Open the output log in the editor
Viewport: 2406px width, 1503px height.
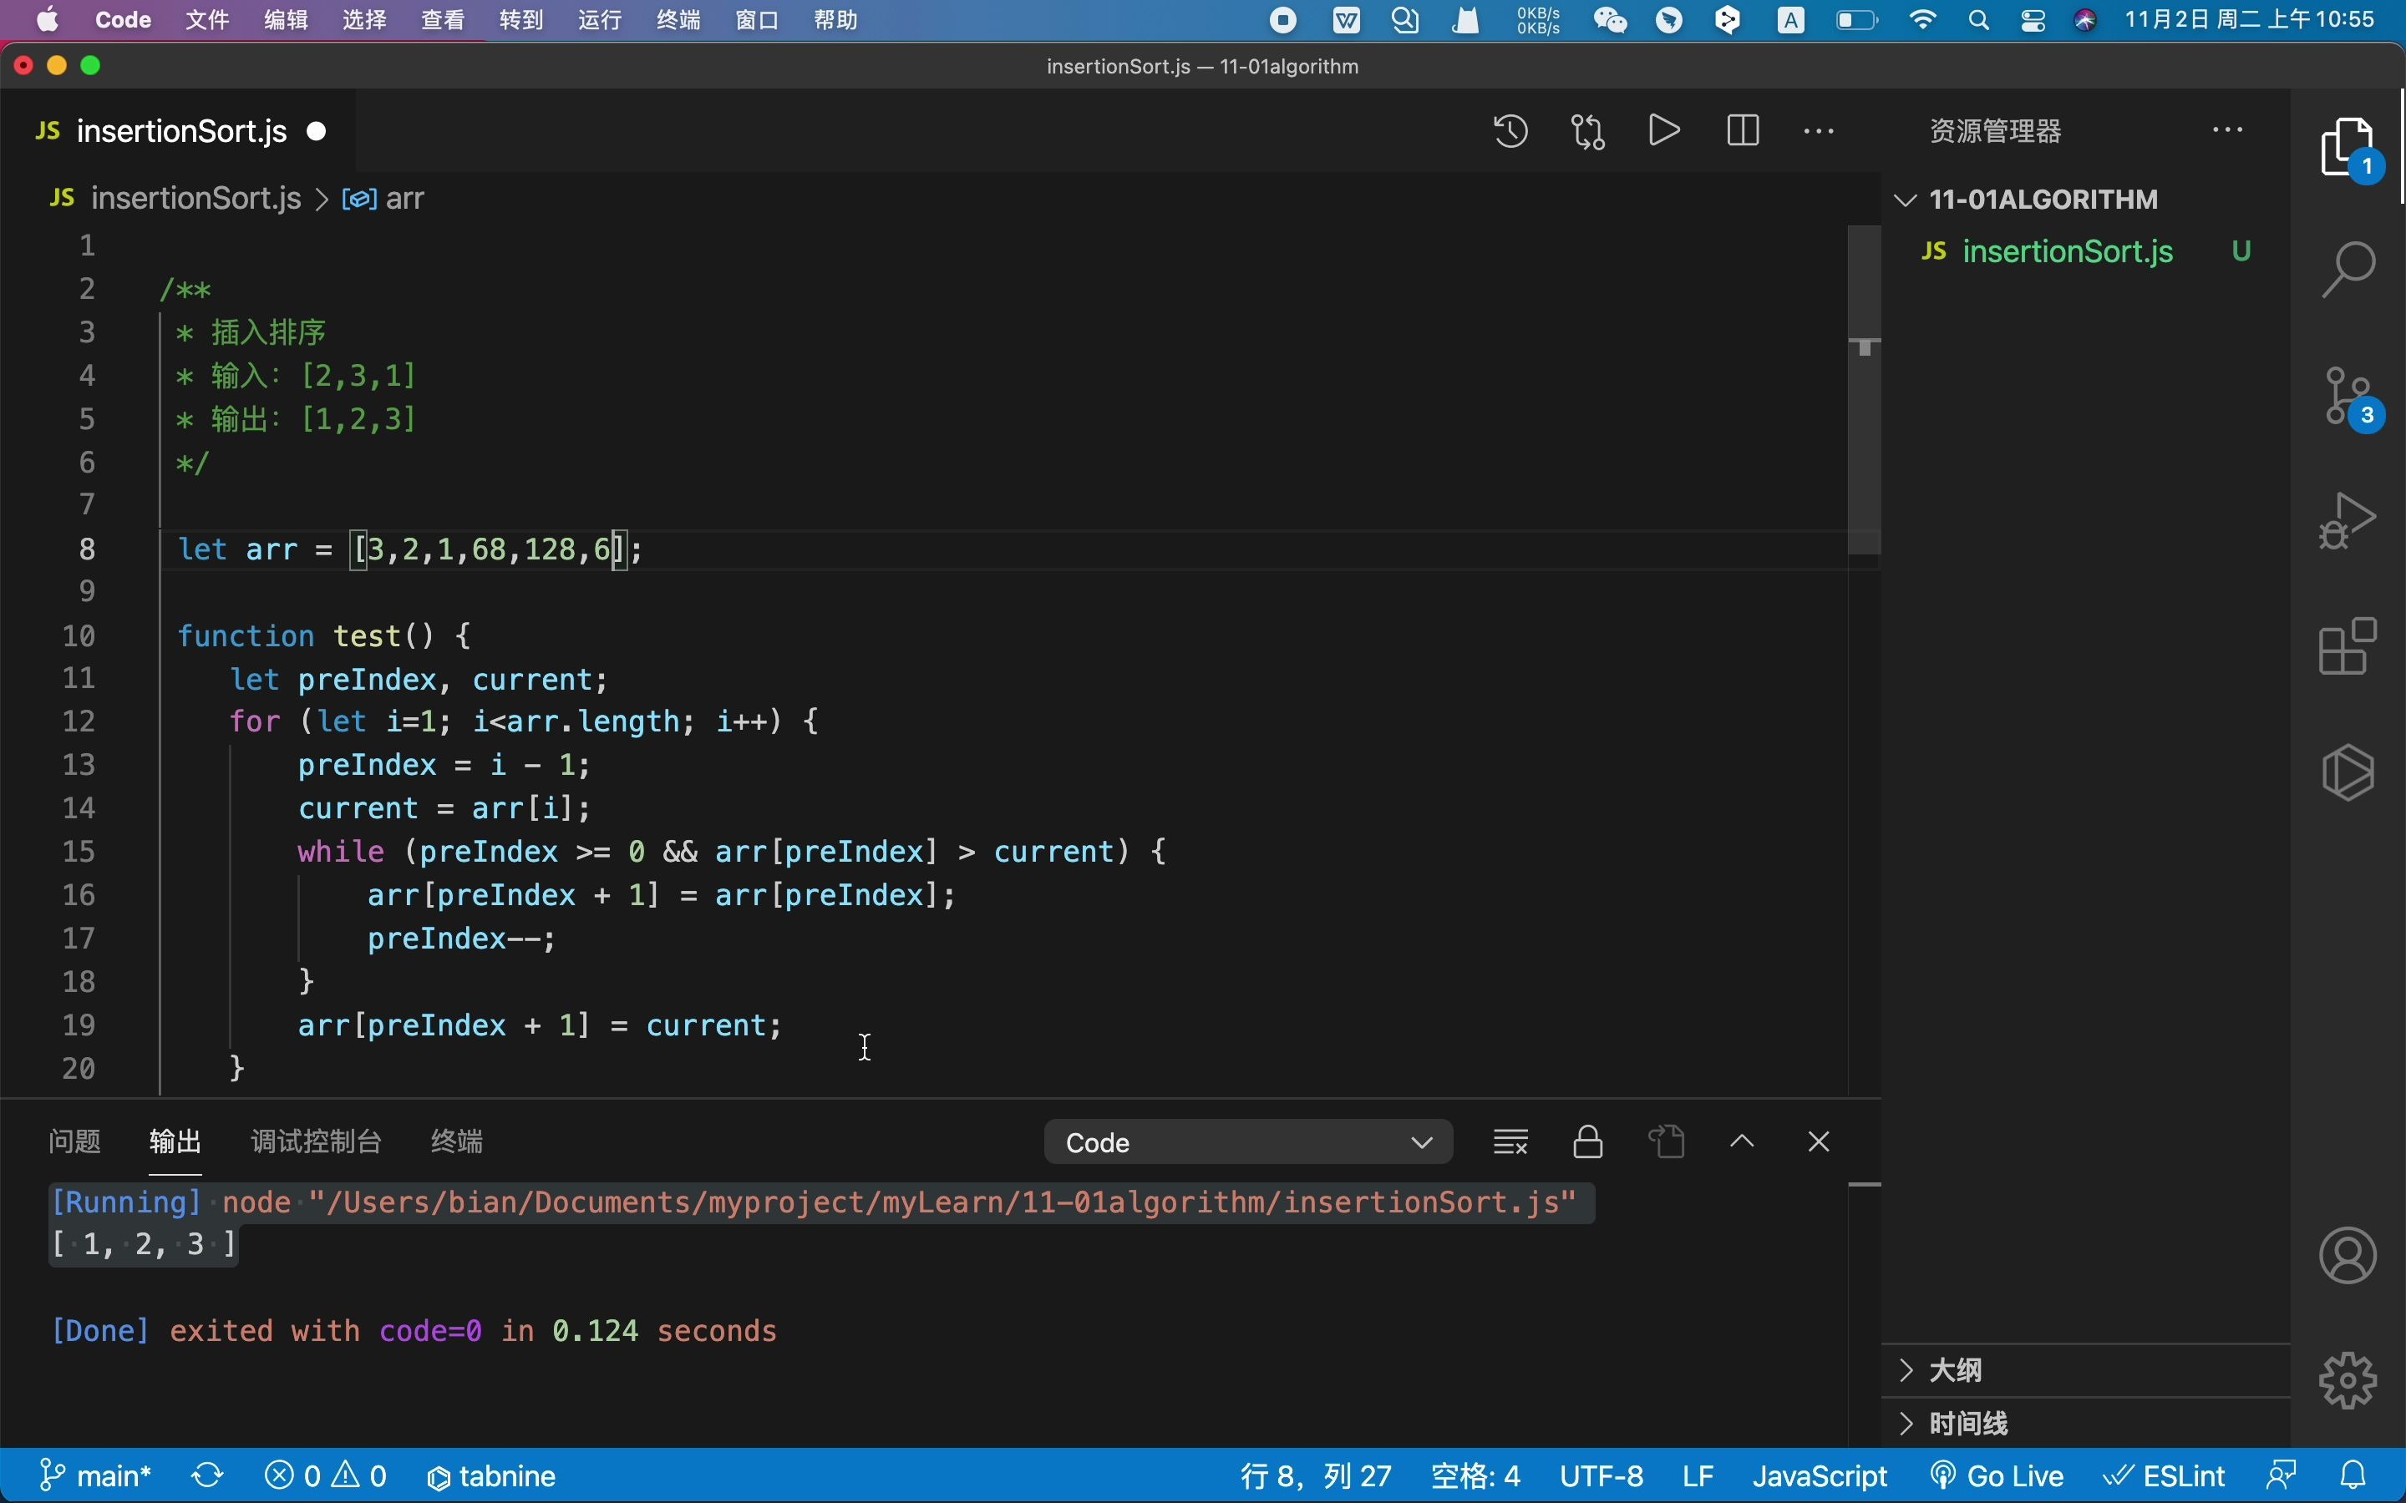pos(1667,1141)
